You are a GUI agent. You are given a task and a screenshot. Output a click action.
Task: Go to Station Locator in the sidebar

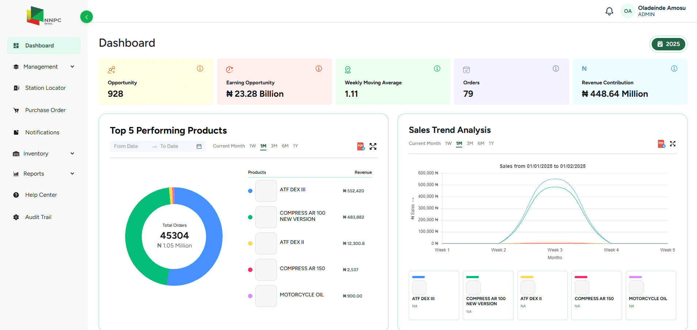pos(45,88)
